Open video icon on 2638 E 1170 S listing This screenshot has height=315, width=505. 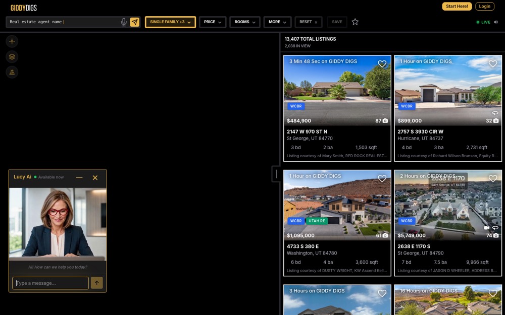click(x=487, y=228)
